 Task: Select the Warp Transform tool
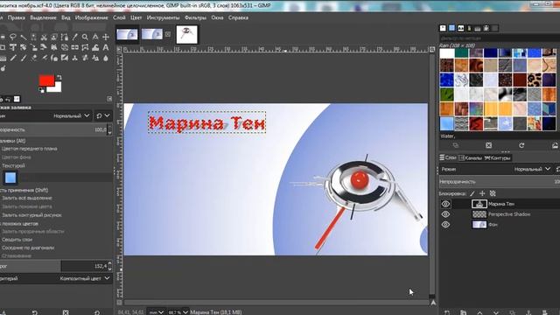click(x=95, y=47)
